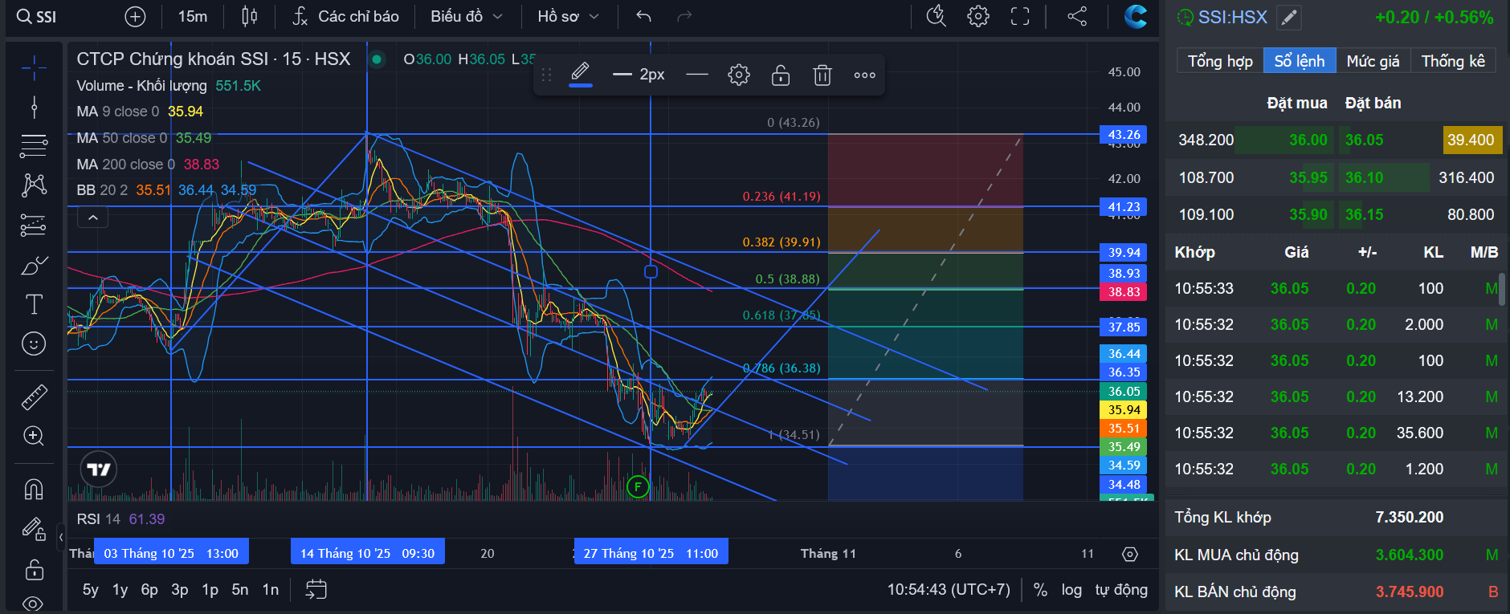Undo the last chart action
This screenshot has width=1510, height=614.
[643, 17]
